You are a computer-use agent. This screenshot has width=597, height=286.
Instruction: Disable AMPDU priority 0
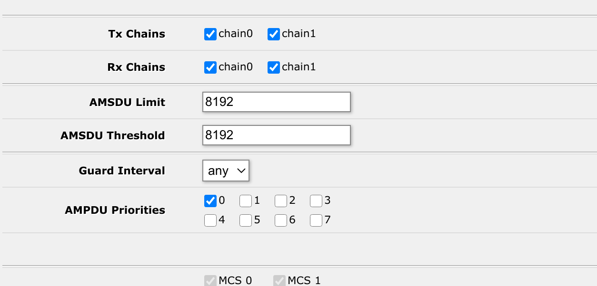point(210,200)
